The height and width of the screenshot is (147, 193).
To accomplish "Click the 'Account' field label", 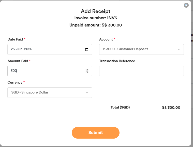I will [x=106, y=39].
